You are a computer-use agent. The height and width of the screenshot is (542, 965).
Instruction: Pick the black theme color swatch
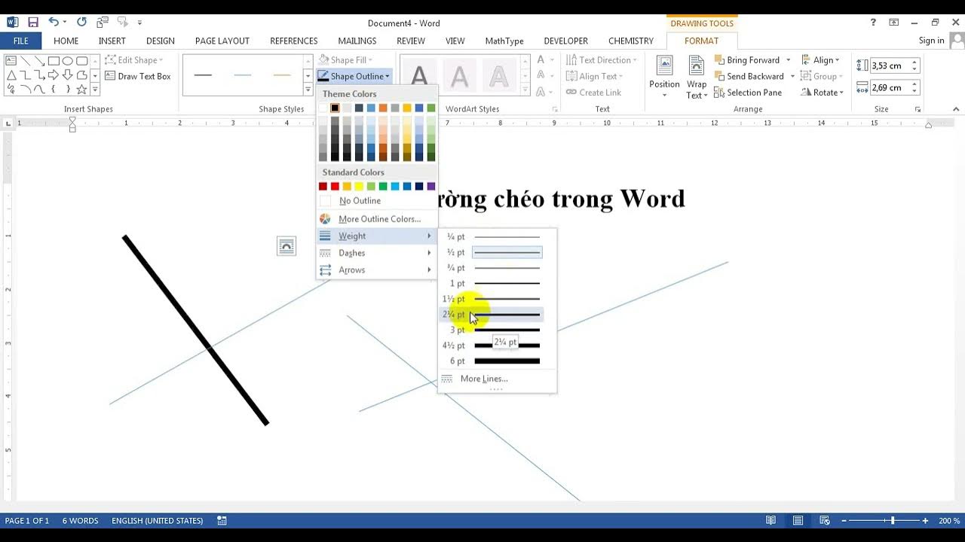(335, 108)
